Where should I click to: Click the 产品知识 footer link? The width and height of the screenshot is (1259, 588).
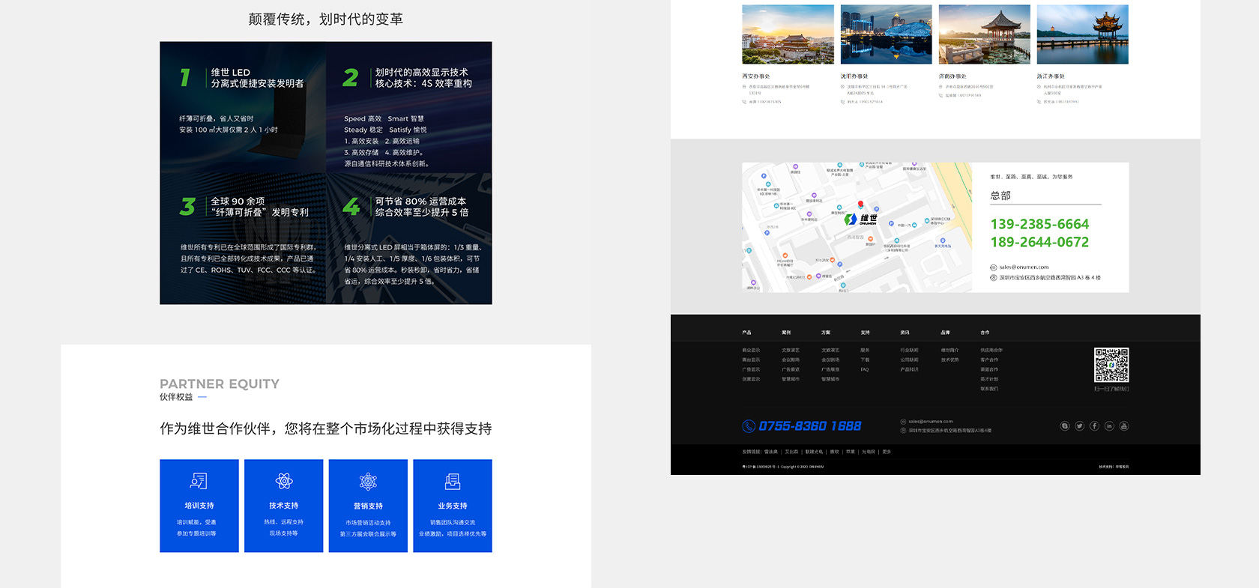[909, 369]
